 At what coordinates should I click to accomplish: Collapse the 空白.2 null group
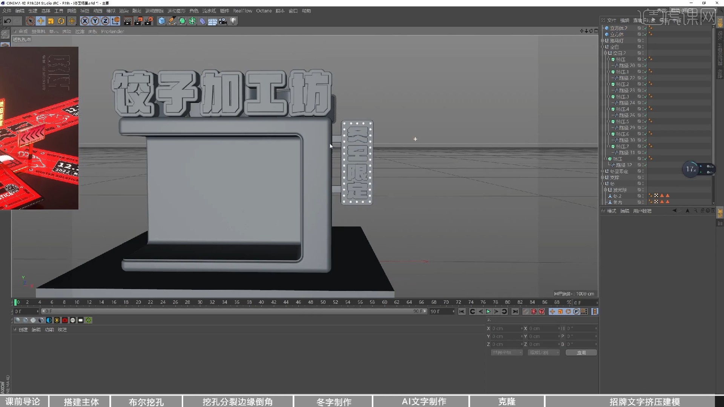[x=606, y=53]
